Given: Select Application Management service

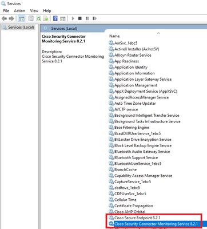Looking at the screenshot, I should click(136, 85).
